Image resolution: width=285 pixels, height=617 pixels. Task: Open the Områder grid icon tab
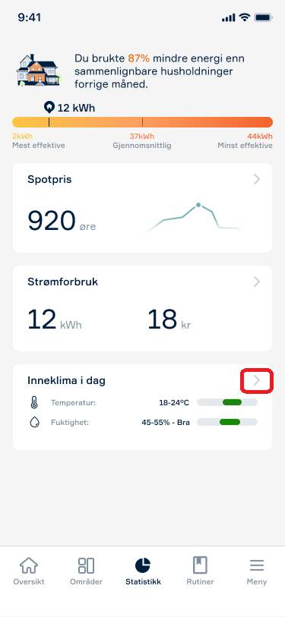[86, 566]
